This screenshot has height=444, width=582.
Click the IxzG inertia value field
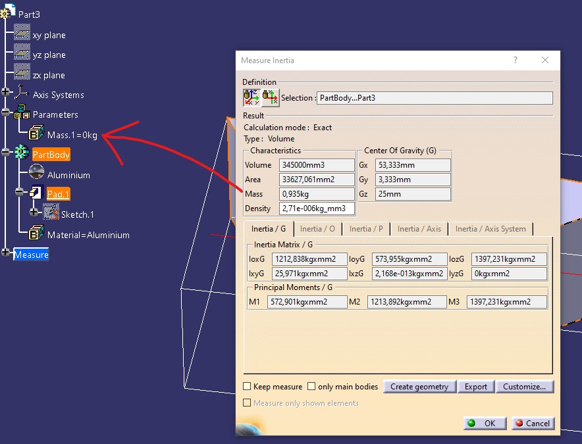410,274
